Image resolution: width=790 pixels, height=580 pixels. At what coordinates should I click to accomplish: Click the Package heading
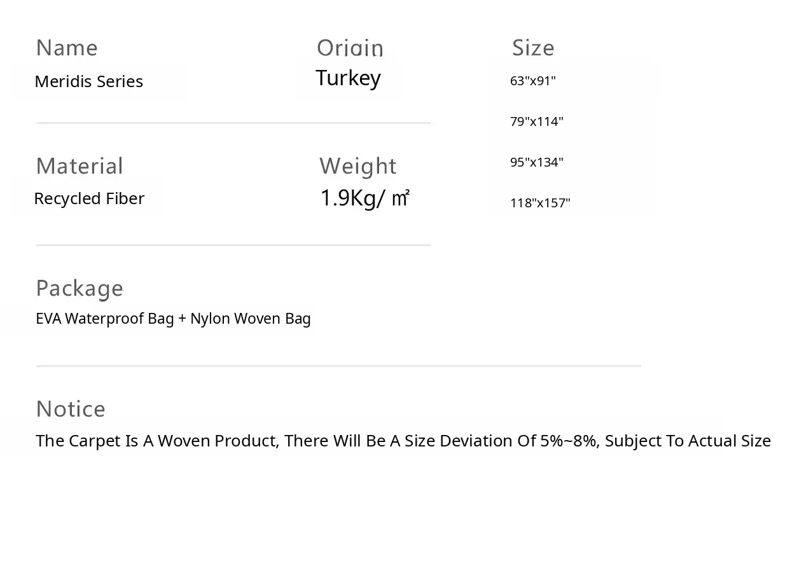pyautogui.click(x=80, y=288)
